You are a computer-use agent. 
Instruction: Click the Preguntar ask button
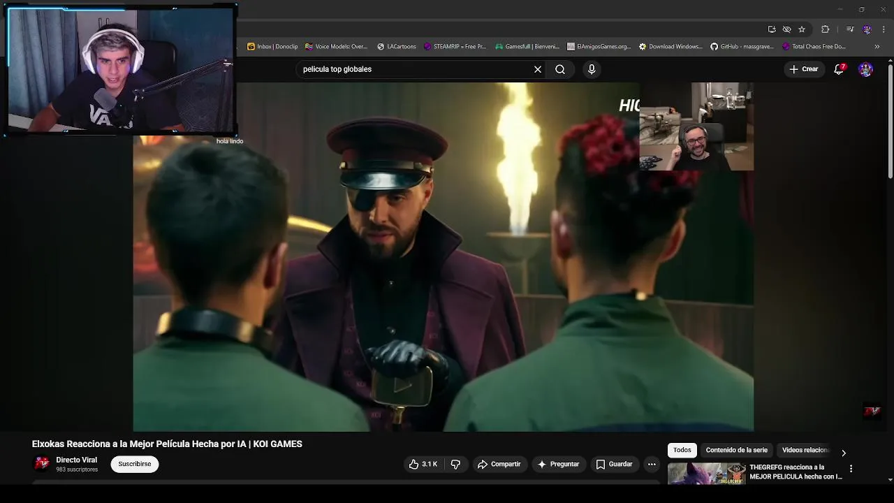[x=557, y=464]
